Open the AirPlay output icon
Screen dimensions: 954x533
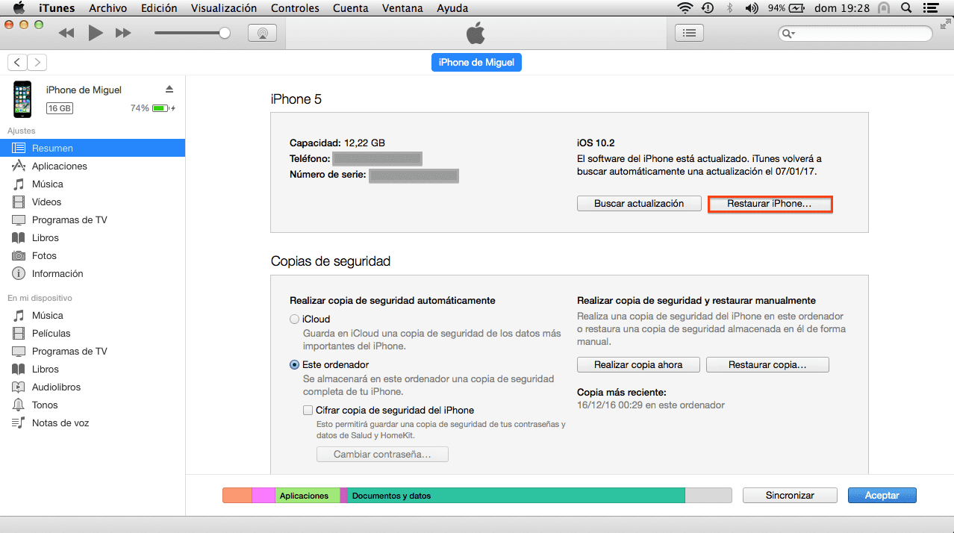[x=262, y=33]
